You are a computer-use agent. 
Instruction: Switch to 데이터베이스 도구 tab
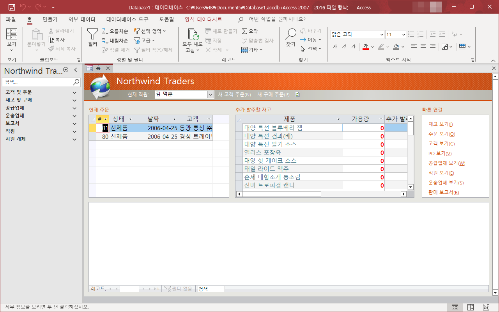click(x=127, y=19)
